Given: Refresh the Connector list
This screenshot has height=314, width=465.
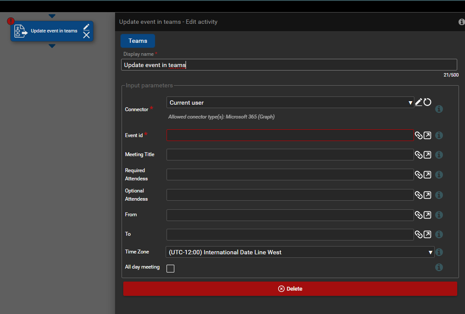Looking at the screenshot, I should click(427, 102).
